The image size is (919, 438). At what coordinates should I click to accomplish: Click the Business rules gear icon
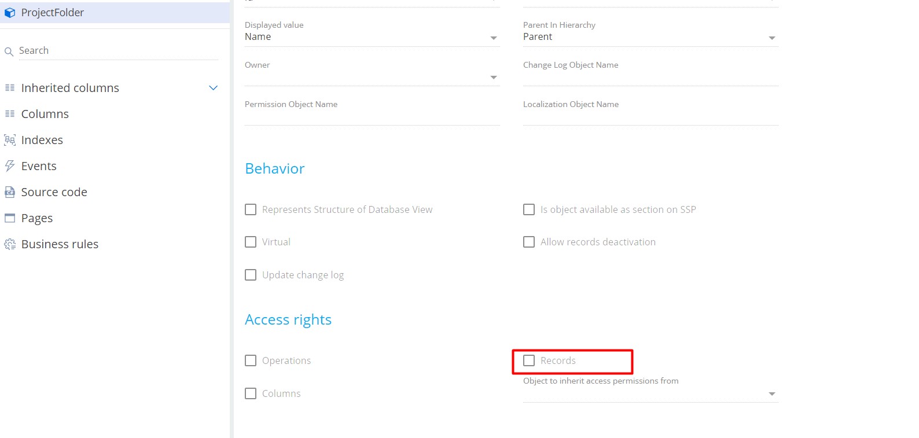point(10,244)
